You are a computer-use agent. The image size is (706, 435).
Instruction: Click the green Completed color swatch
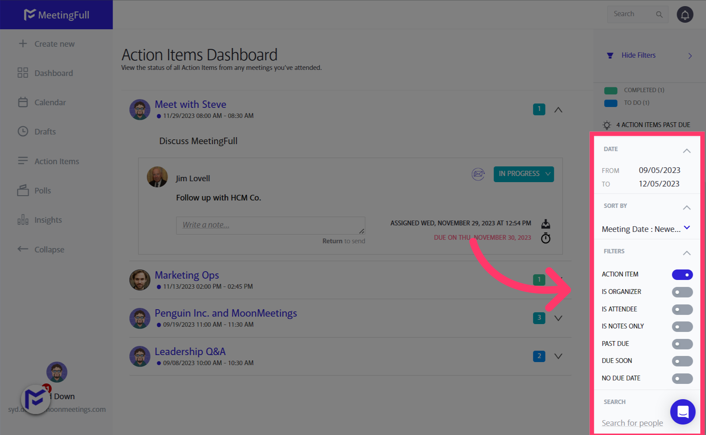pyautogui.click(x=610, y=90)
